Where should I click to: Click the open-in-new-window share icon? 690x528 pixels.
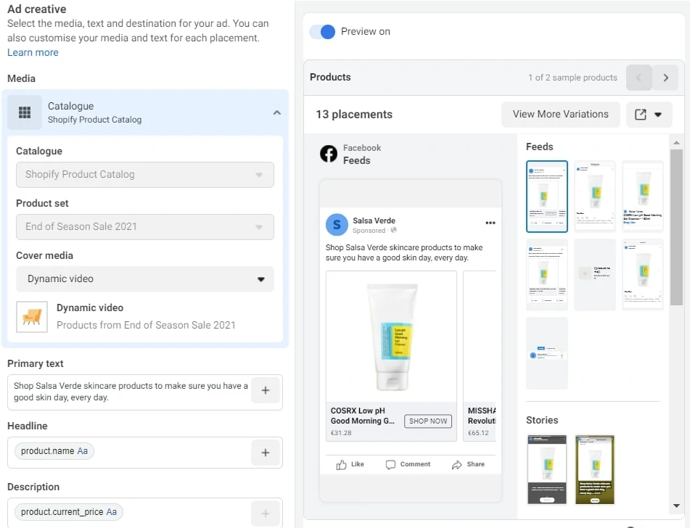point(640,115)
